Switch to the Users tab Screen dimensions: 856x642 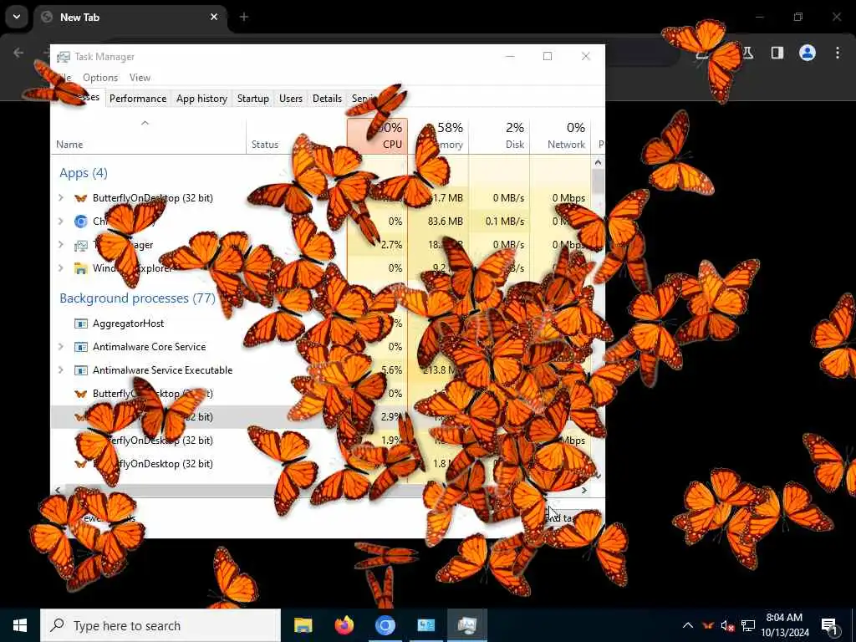pyautogui.click(x=290, y=99)
